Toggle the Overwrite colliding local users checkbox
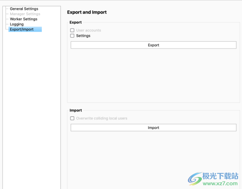This screenshot has width=242, height=189. 72,118
